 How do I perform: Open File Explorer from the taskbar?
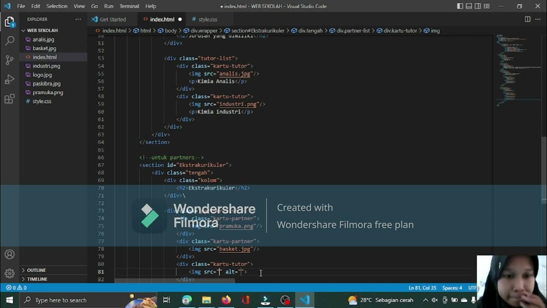tap(206, 300)
